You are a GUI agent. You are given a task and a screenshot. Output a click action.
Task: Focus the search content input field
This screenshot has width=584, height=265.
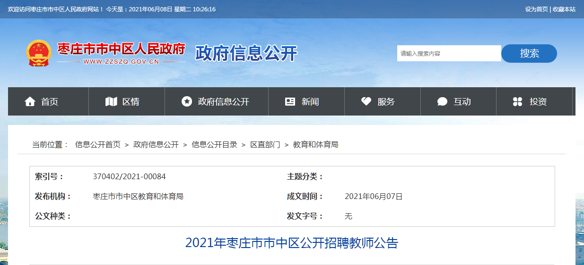(x=449, y=53)
